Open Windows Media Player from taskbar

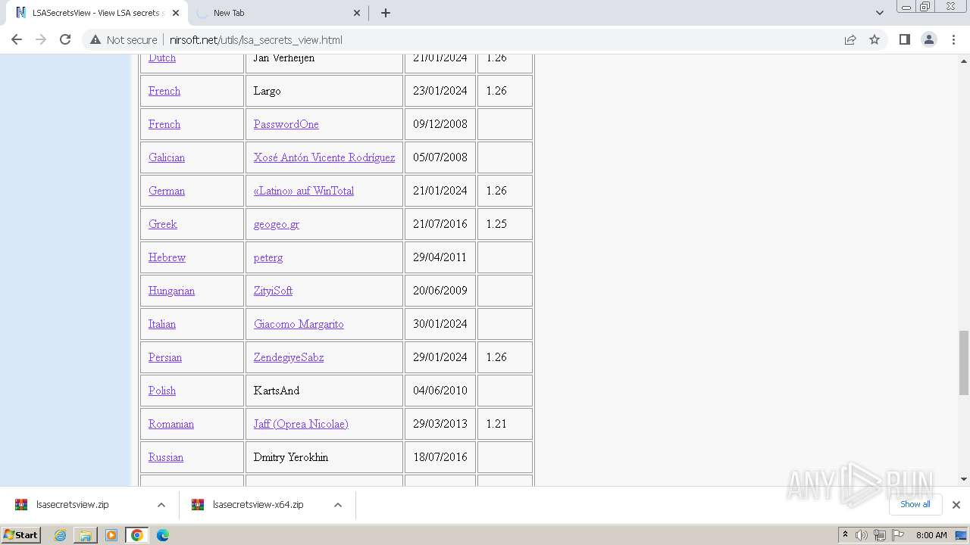[111, 535]
